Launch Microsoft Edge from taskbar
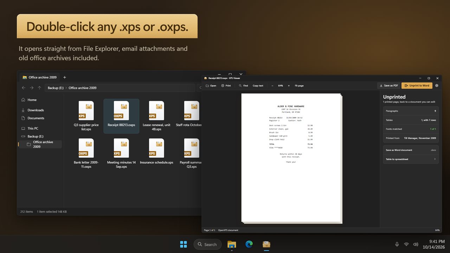This screenshot has height=253, width=450. (x=249, y=244)
